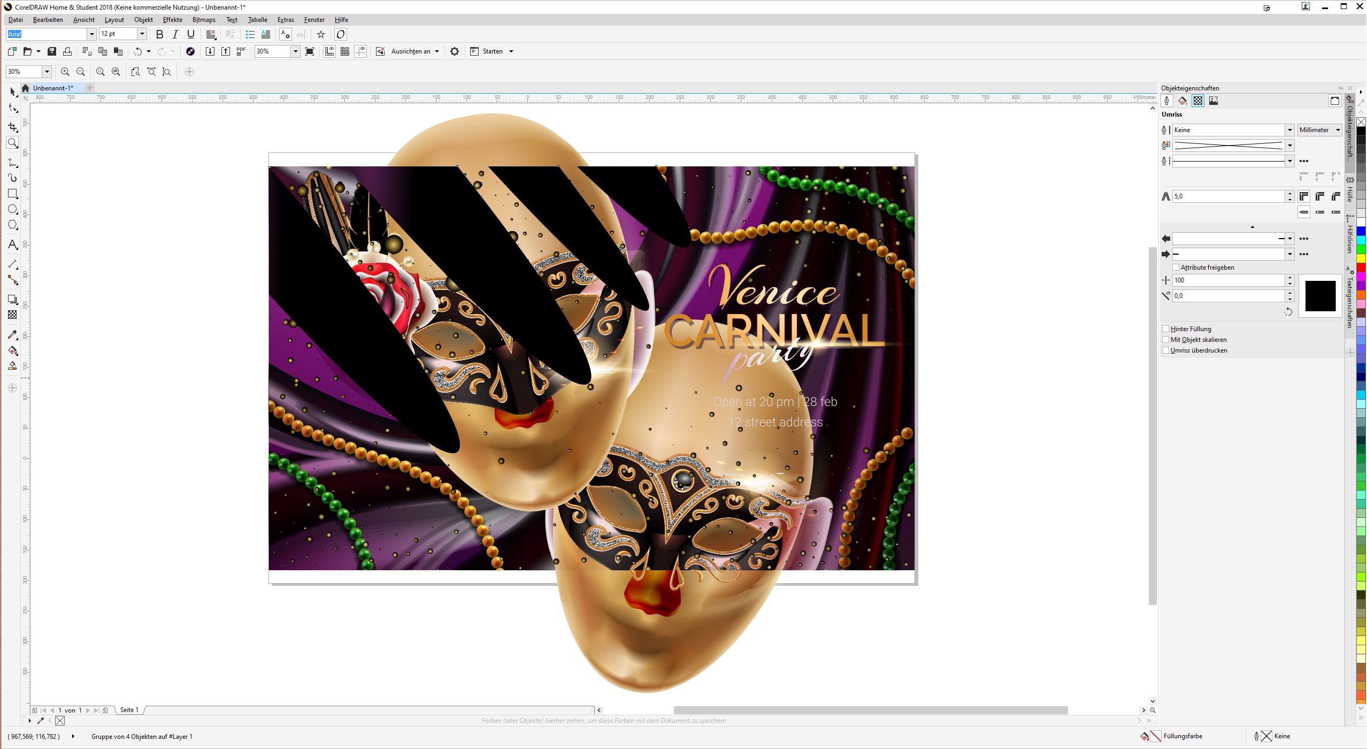Screen dimensions: 1367x749
Task: Open the Bitmap tab in Objekteigenschaften
Action: tap(1214, 101)
